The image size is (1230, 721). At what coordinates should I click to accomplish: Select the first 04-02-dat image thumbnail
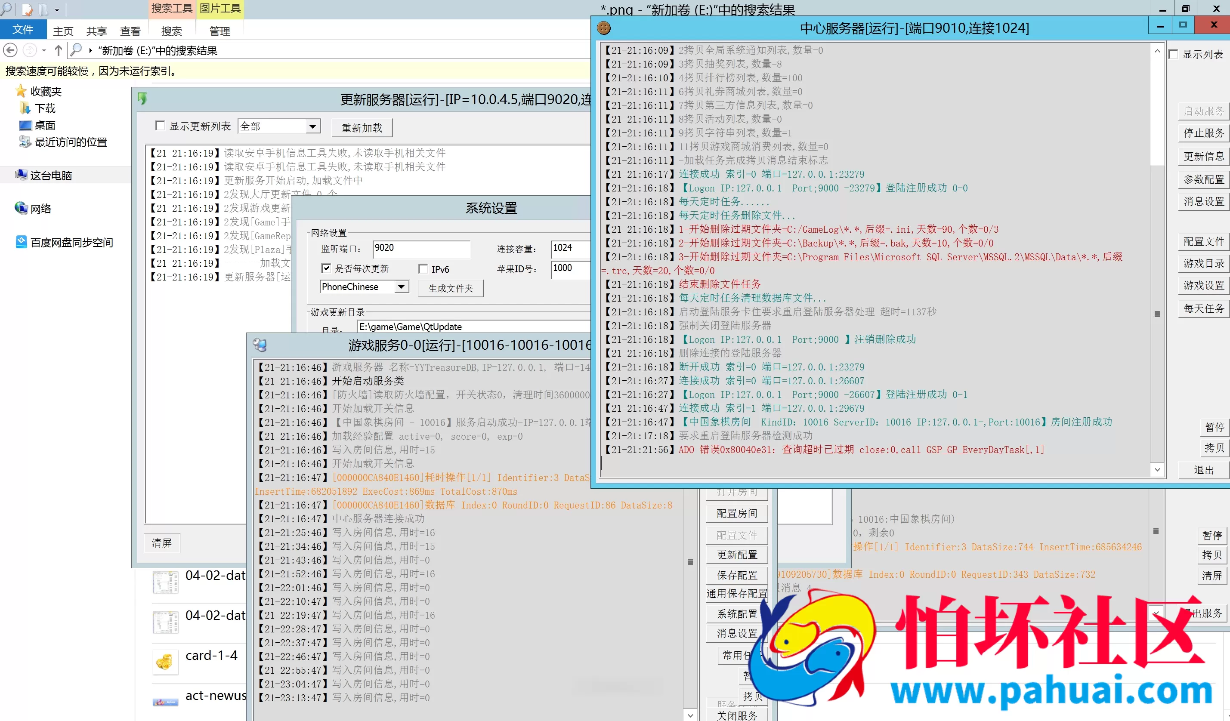(x=165, y=582)
